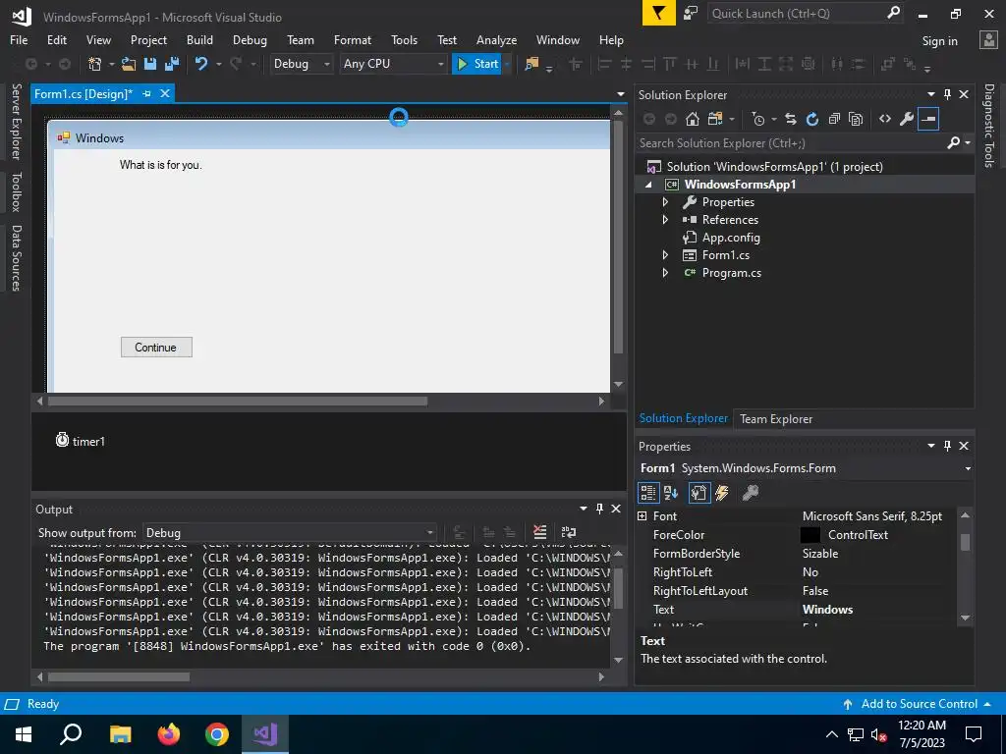Click the New Project toolbar icon
Image resolution: width=1006 pixels, height=754 pixels.
coord(95,64)
